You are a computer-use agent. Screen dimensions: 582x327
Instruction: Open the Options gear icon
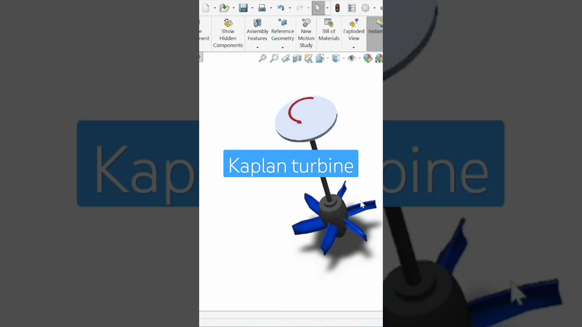coord(365,8)
